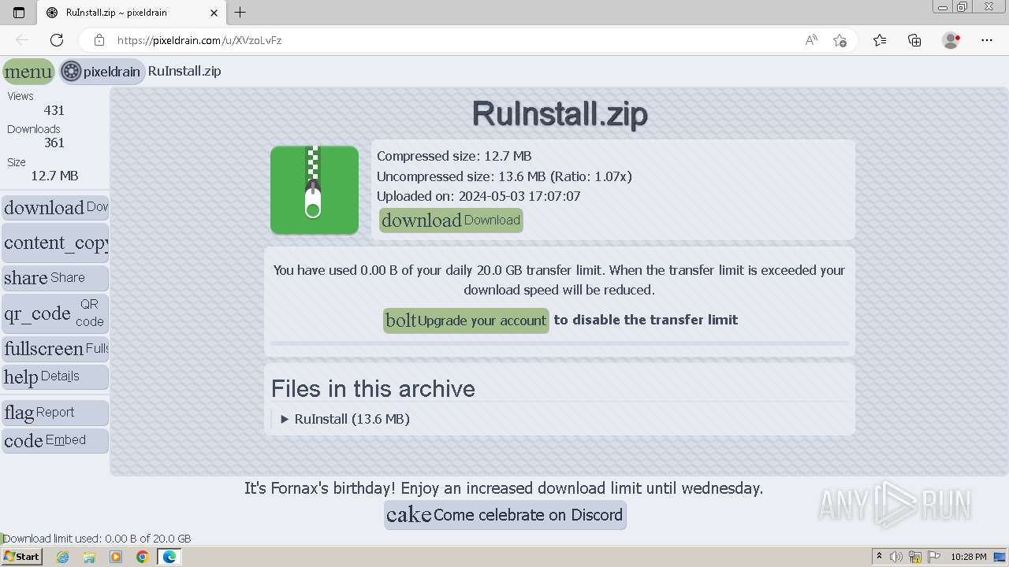
Task: Open volume control in tray
Action: pos(896,557)
